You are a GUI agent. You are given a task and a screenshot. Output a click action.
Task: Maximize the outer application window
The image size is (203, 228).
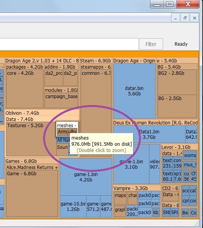[x=170, y=4]
